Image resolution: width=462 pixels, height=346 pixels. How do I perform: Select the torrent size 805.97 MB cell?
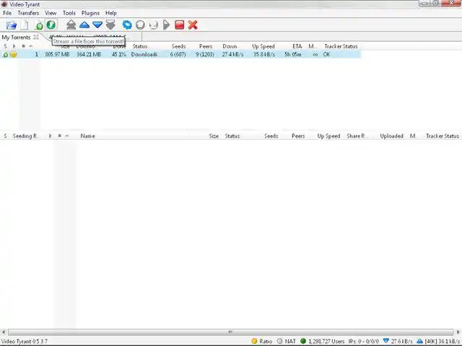coord(57,55)
